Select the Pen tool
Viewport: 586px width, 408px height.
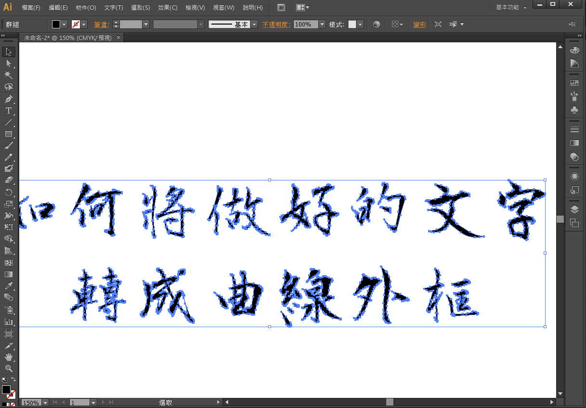[x=9, y=99]
